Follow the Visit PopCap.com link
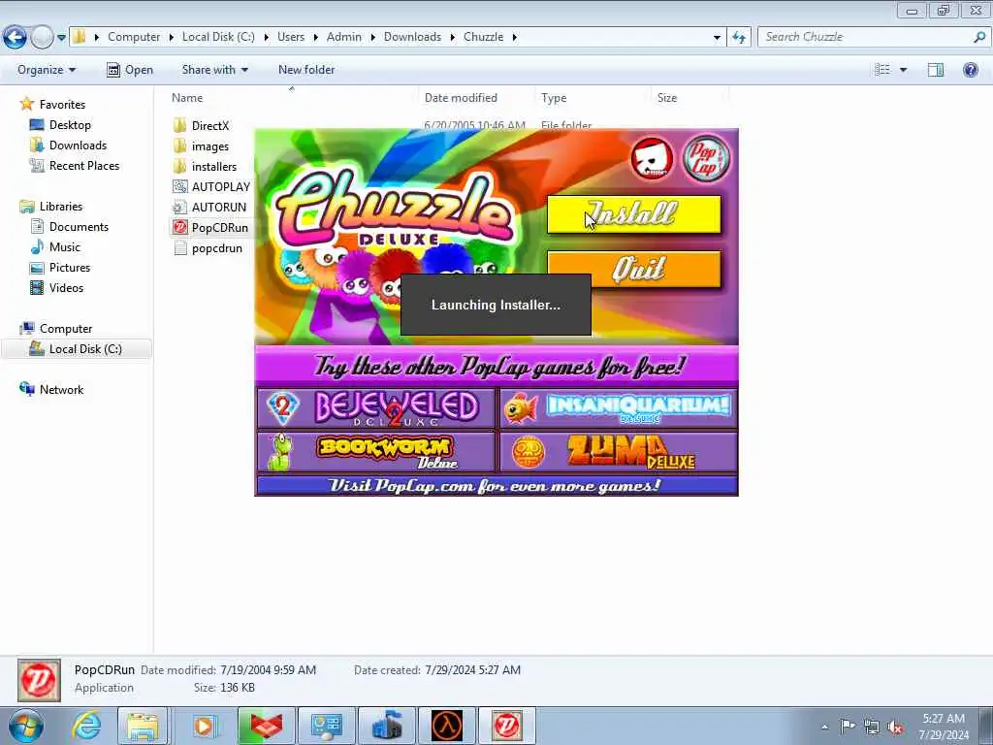 [496, 486]
